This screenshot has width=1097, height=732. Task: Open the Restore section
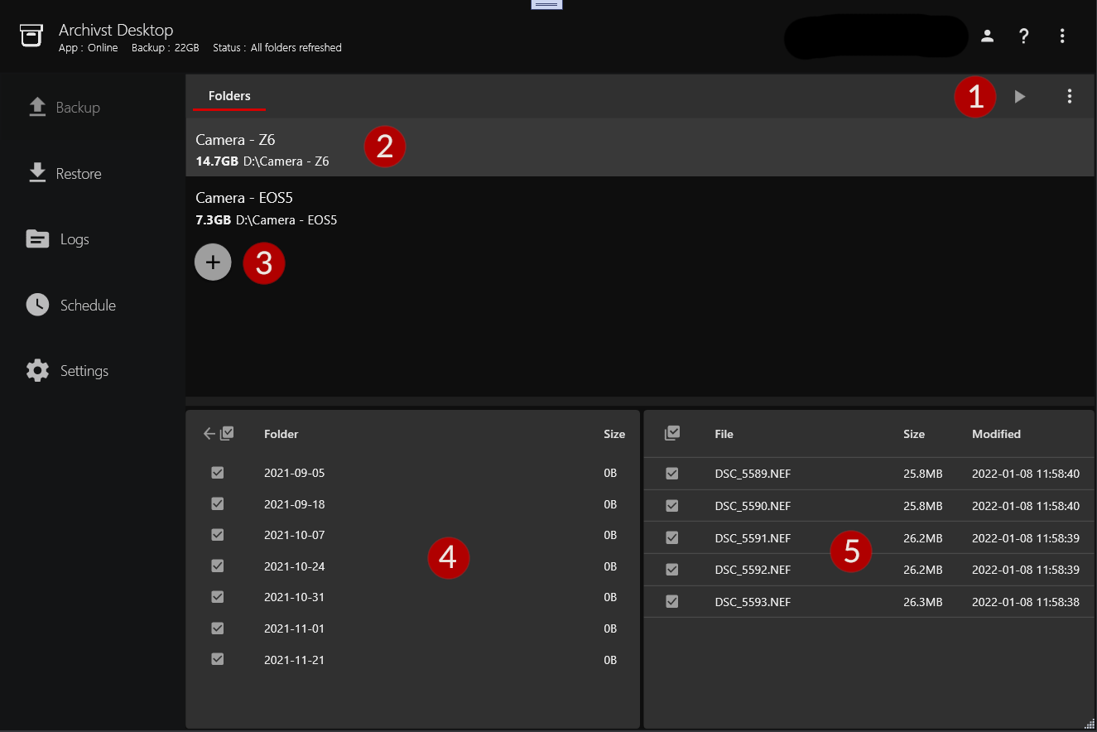[x=65, y=174]
